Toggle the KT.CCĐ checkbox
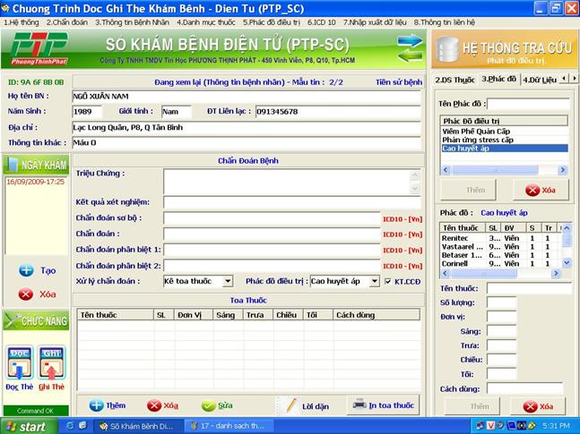The image size is (580, 434). [x=388, y=281]
